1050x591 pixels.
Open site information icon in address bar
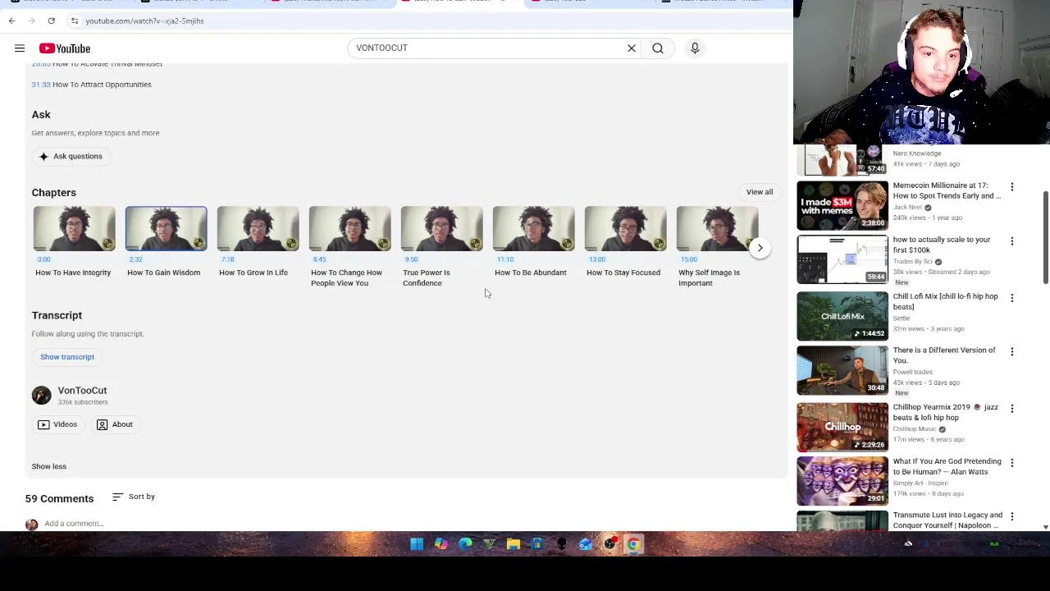(x=74, y=21)
